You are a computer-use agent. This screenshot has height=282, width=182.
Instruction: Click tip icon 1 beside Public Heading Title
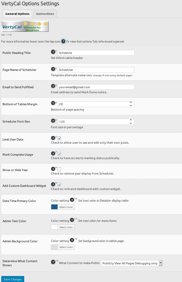coord(53,52)
